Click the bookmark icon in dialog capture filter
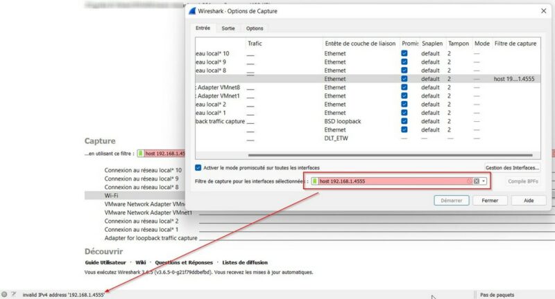The width and height of the screenshot is (555, 299). click(x=315, y=181)
